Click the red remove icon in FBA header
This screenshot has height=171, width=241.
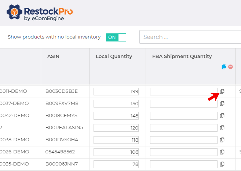(230, 67)
